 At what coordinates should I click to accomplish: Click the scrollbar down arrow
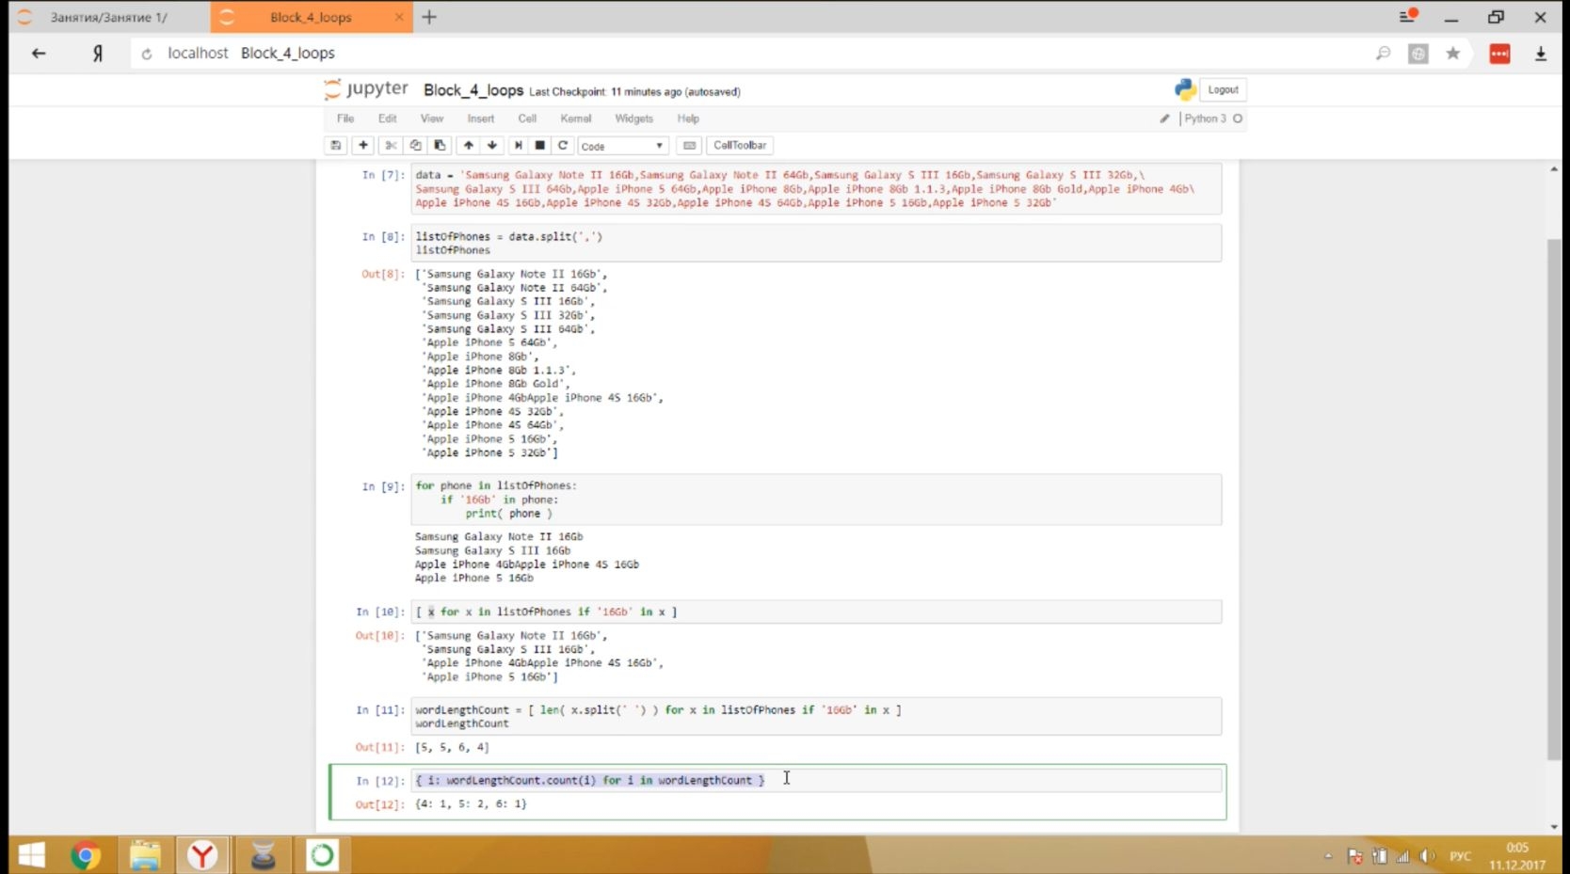[x=1554, y=827]
